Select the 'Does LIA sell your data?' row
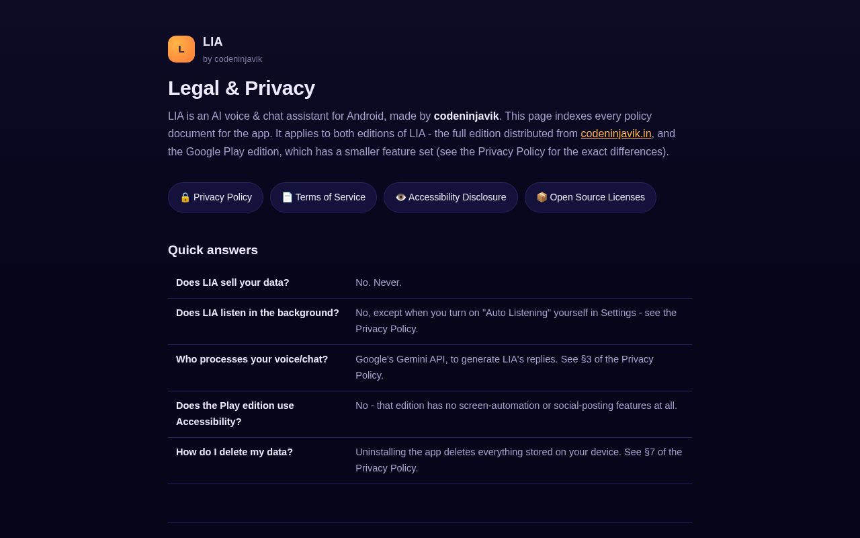860x538 pixels. click(430, 283)
